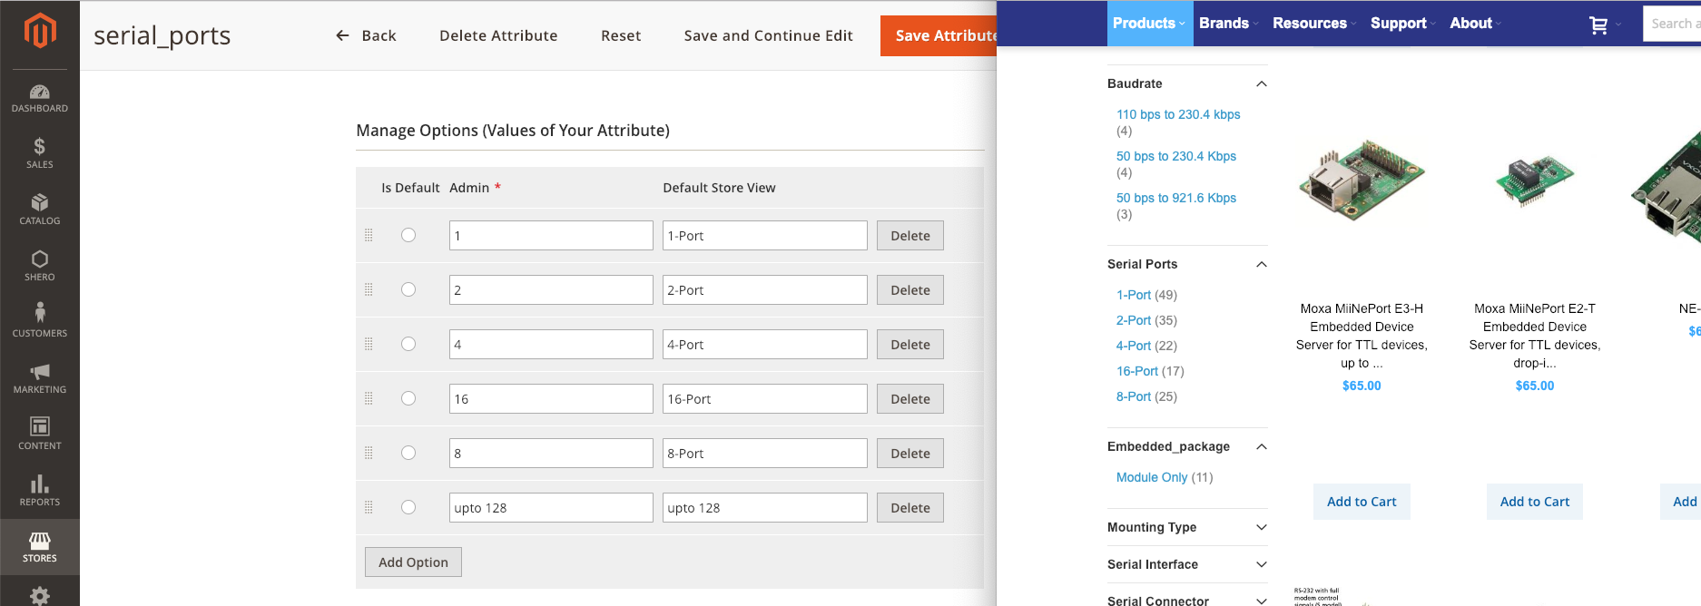Go Back from attribute page
The height and width of the screenshot is (606, 1701).
[x=366, y=35]
